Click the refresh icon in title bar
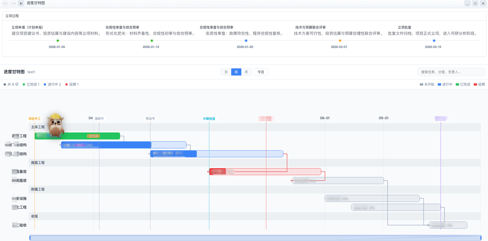 pos(21,3)
